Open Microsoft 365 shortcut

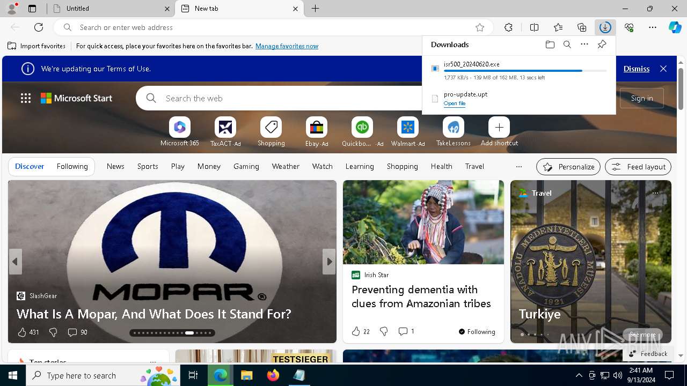click(x=180, y=132)
